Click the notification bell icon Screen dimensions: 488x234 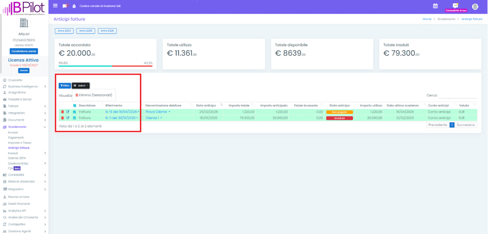(74, 6)
